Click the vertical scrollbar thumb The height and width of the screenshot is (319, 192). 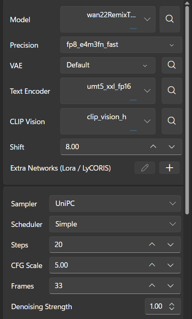(x=187, y=110)
